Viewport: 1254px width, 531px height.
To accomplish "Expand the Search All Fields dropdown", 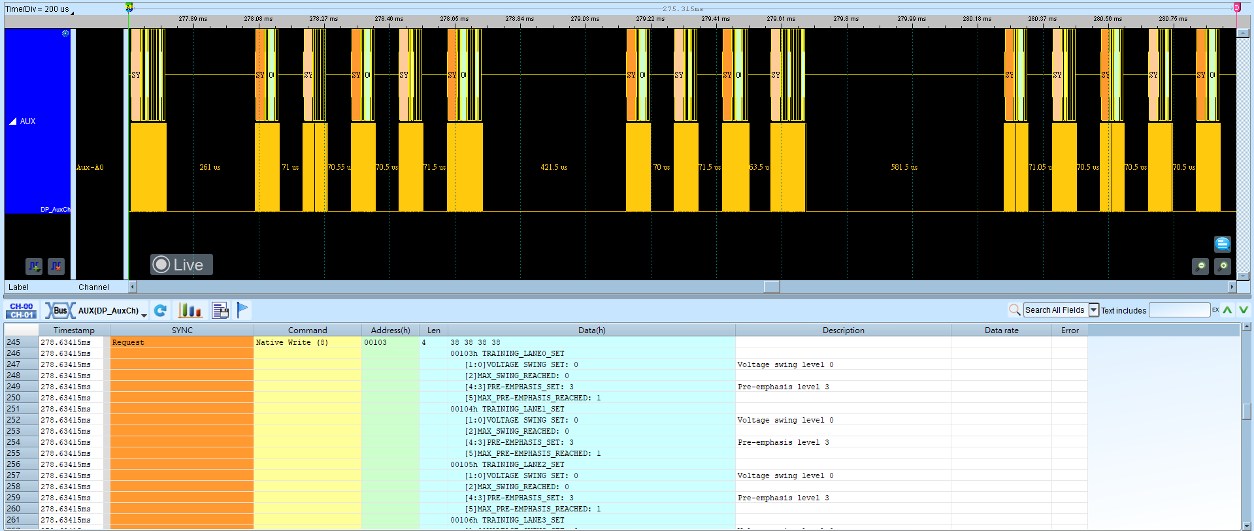I will [x=1094, y=310].
